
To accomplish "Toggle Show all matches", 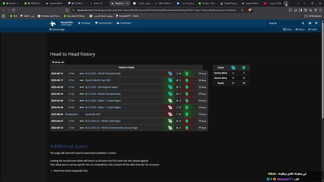I will (x=58, y=62).
